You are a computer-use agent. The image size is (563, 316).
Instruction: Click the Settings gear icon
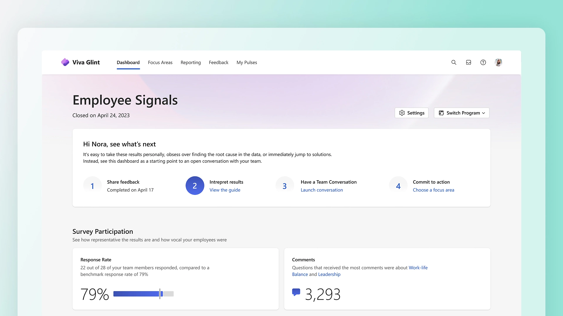pos(402,113)
